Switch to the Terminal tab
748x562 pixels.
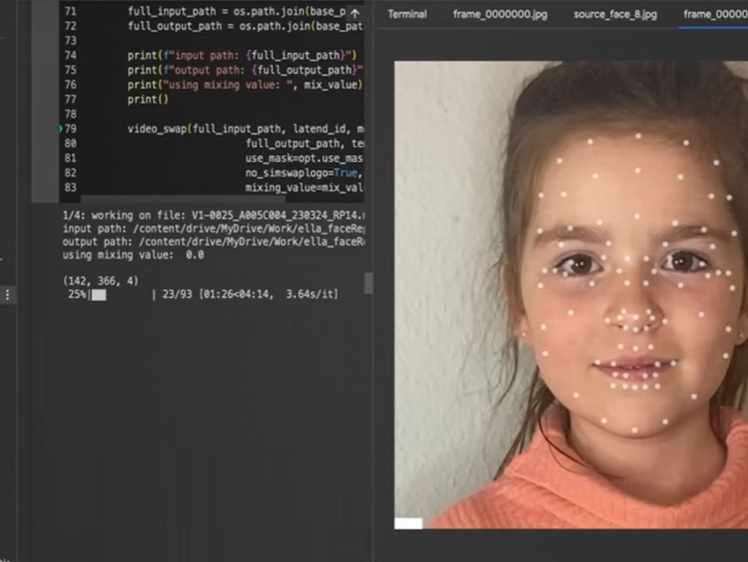pos(407,14)
